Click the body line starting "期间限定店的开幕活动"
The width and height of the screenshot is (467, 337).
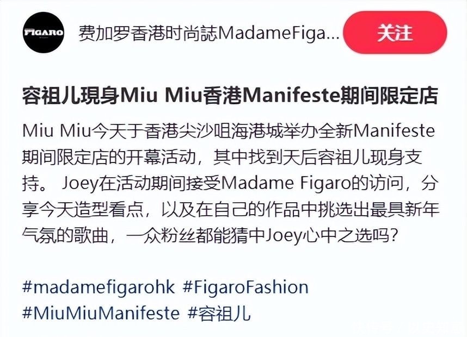[222, 157]
